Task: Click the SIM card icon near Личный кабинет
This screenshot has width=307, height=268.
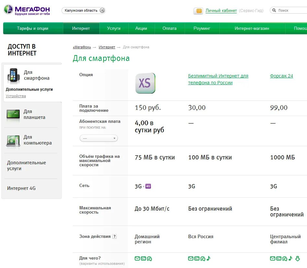Action: [199, 11]
